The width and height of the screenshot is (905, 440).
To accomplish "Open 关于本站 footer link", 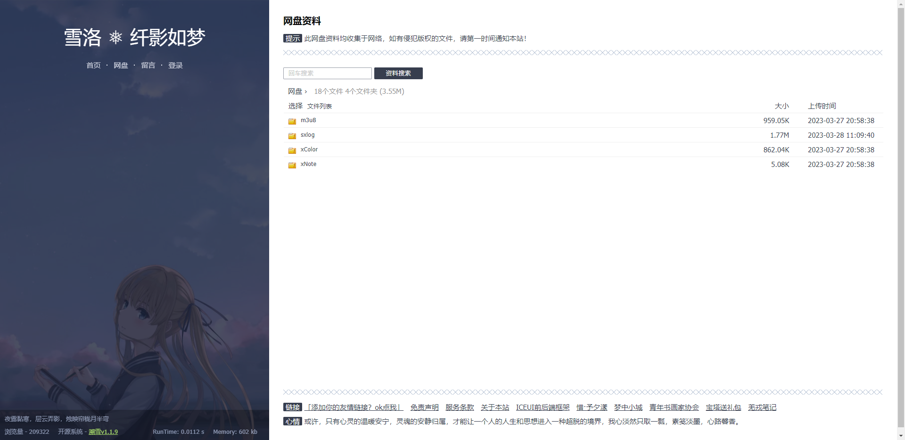I will point(495,407).
